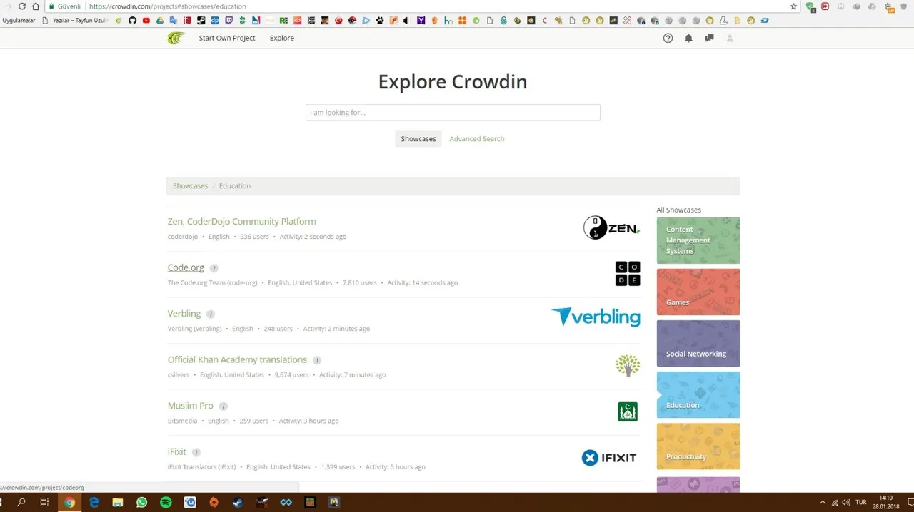This screenshot has height=512, width=914.
Task: Click the info icon beside Code.org
Action: pos(214,268)
